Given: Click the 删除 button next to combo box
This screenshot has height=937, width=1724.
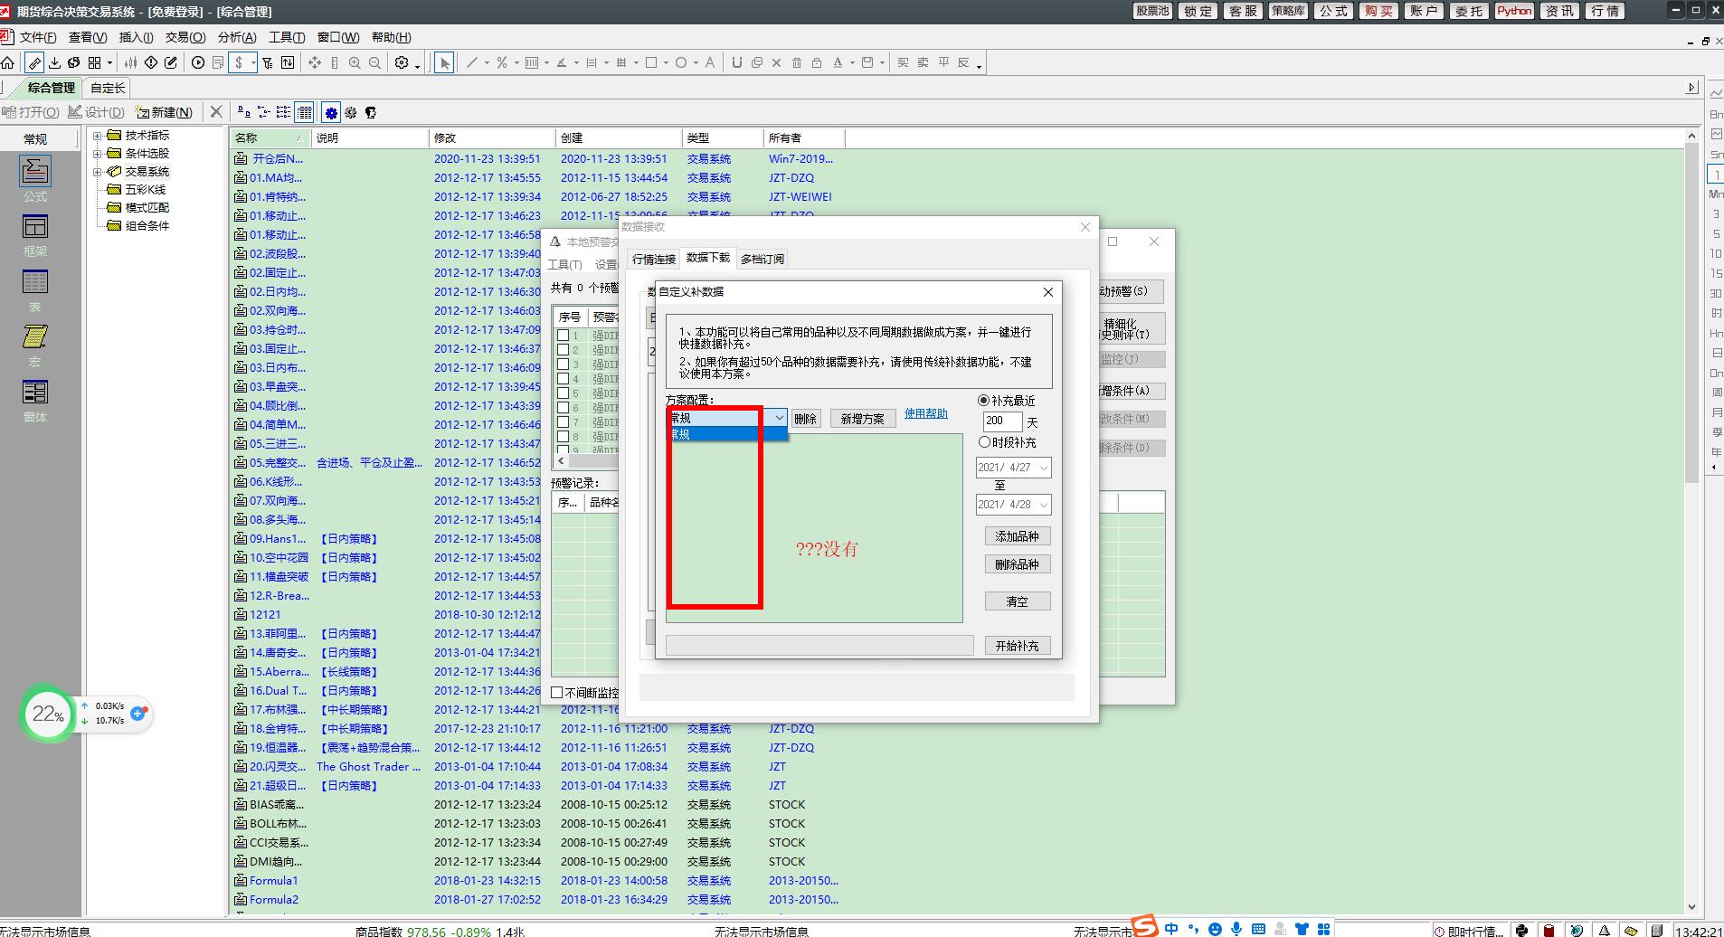Looking at the screenshot, I should [805, 419].
